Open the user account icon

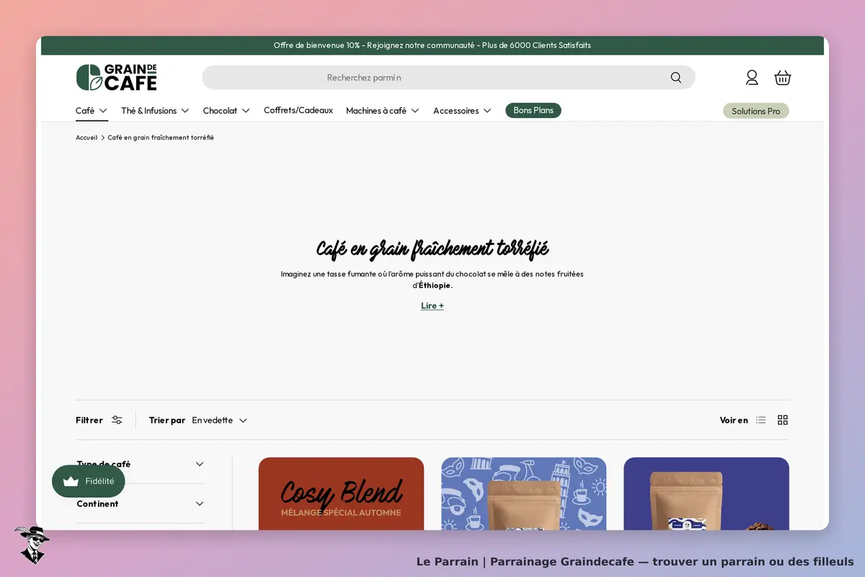point(752,77)
